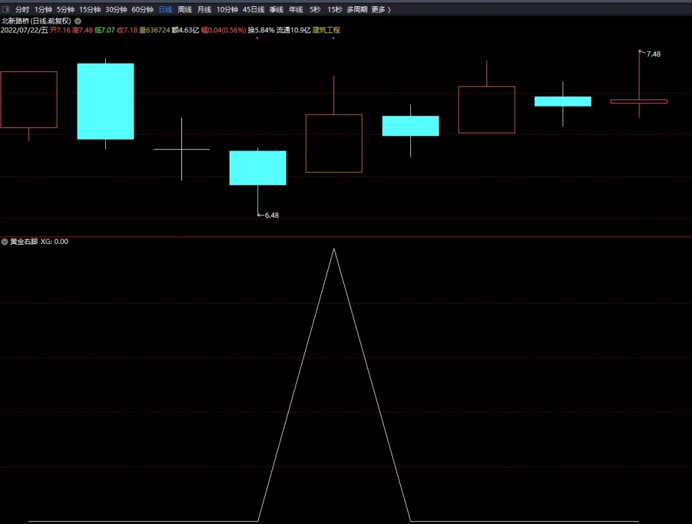Click the 幅0.04(0.56%) change value
692x524 pixels.
[x=224, y=30]
